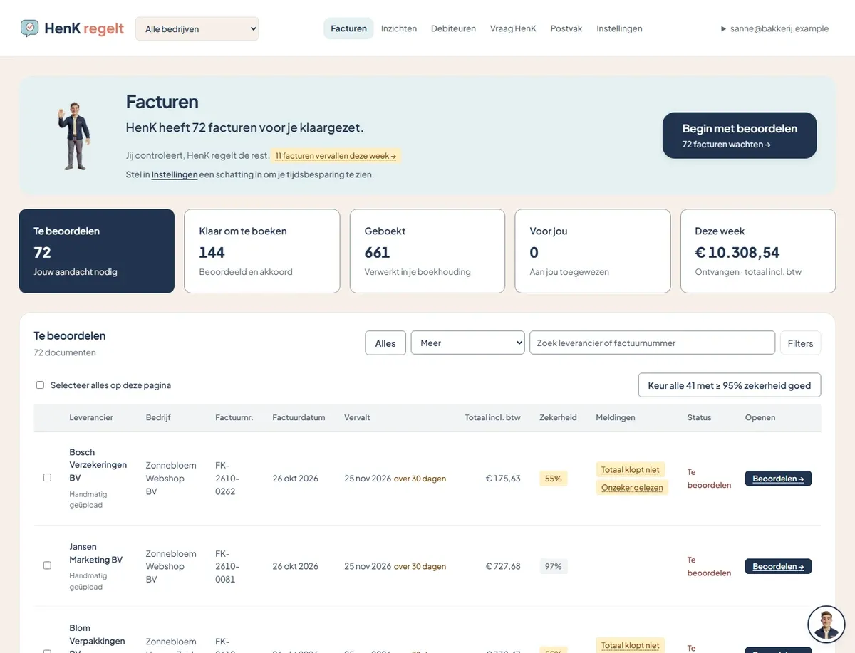Click the 97% zekerheid badge for Jansen
This screenshot has height=653, width=855.
554,566
